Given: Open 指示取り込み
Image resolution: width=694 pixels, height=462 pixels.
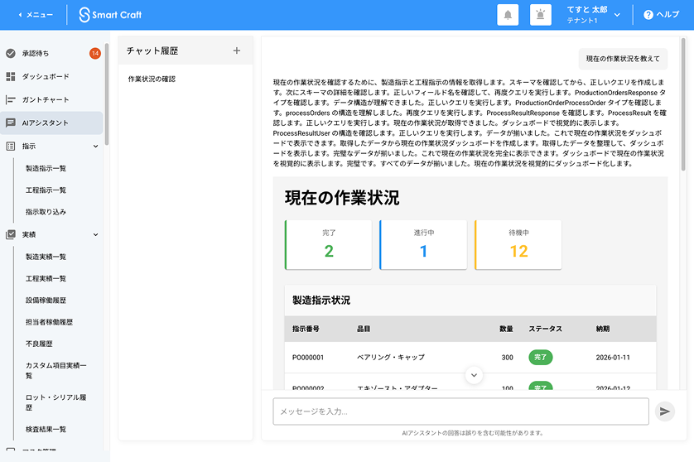Looking at the screenshot, I should [46, 211].
